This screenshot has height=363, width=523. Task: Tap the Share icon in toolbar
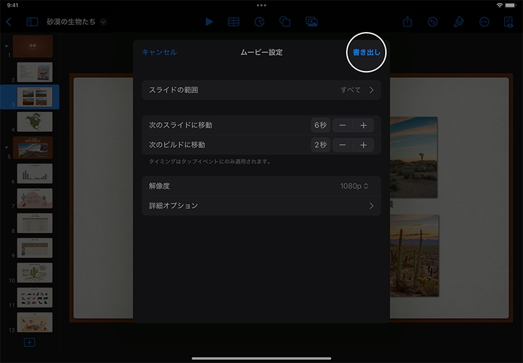pos(408,22)
